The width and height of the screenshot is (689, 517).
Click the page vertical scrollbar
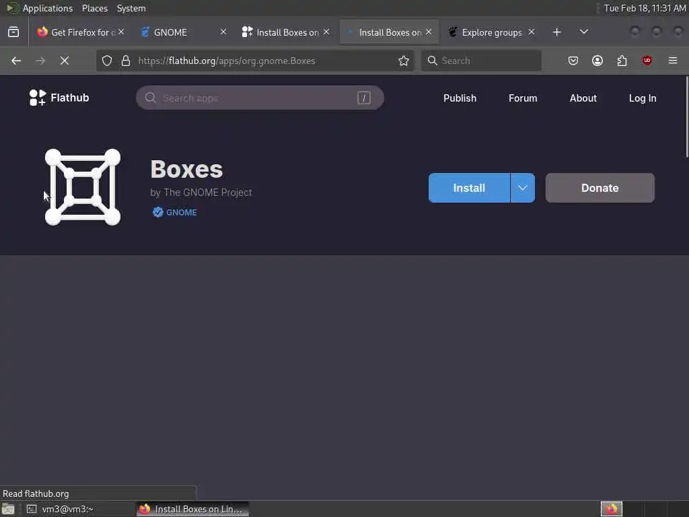686,116
